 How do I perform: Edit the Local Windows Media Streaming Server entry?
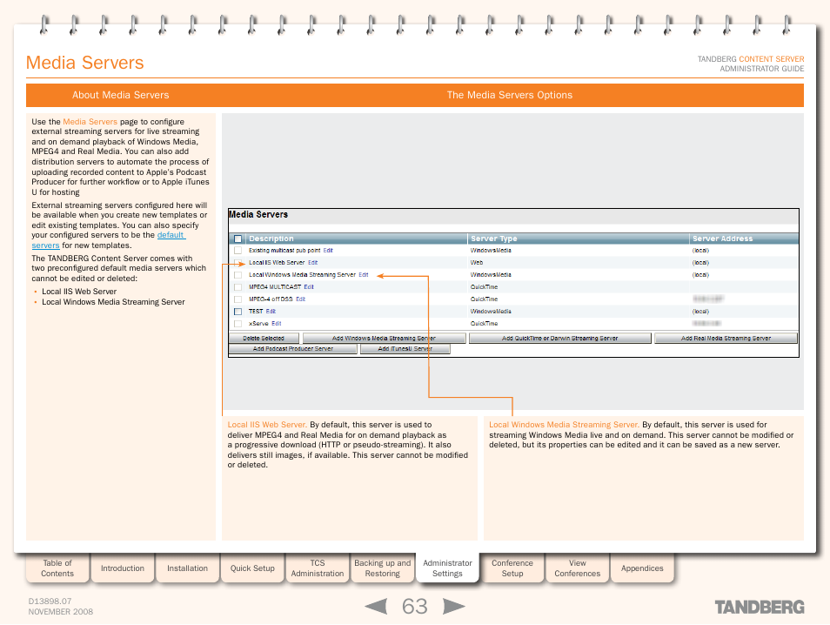pos(363,275)
